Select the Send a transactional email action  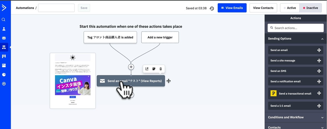[295, 94]
